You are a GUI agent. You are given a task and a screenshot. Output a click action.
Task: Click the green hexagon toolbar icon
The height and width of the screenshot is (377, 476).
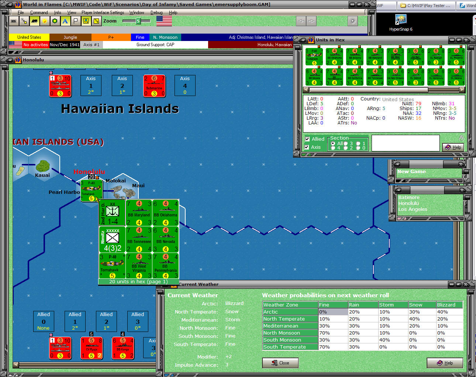[x=55, y=21]
